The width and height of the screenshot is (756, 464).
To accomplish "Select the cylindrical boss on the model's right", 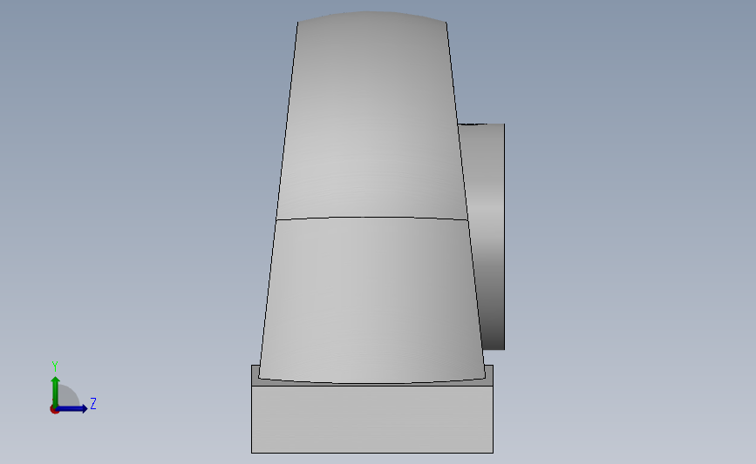I will click(x=488, y=236).
